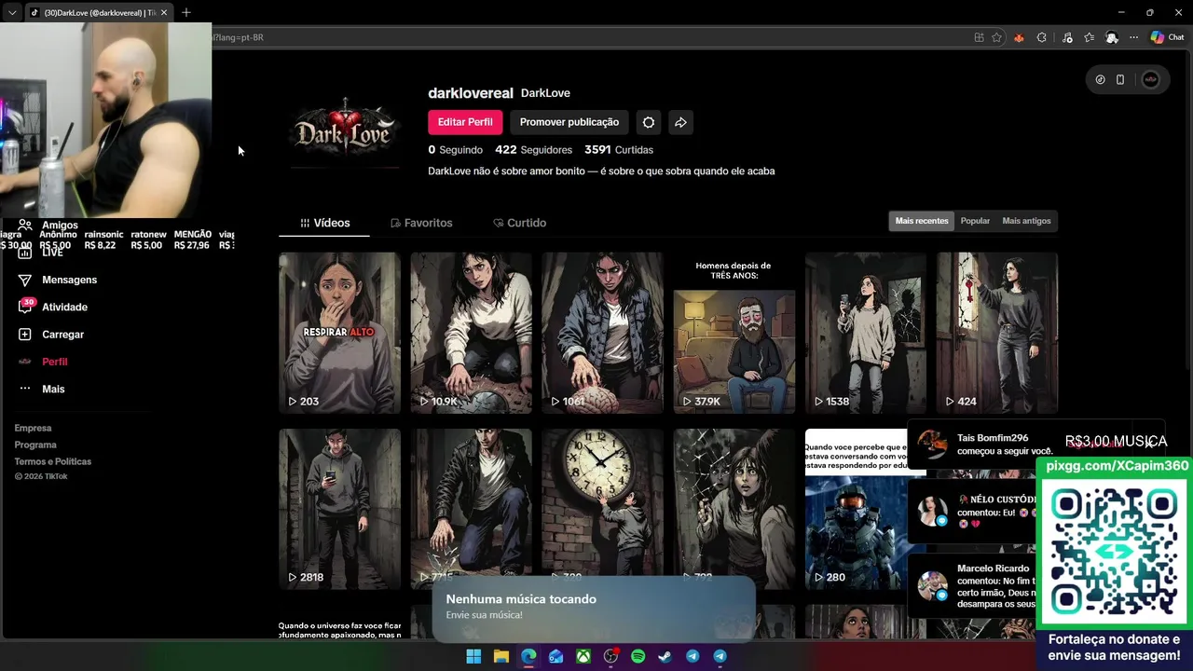Open the Mais three-dot menu icon
This screenshot has width=1193, height=671.
click(x=25, y=389)
